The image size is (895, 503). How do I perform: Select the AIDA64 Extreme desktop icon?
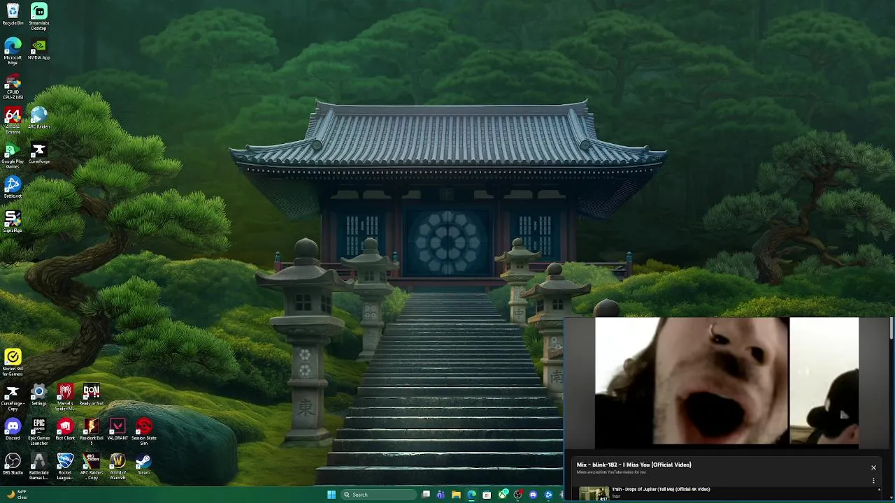pyautogui.click(x=13, y=121)
